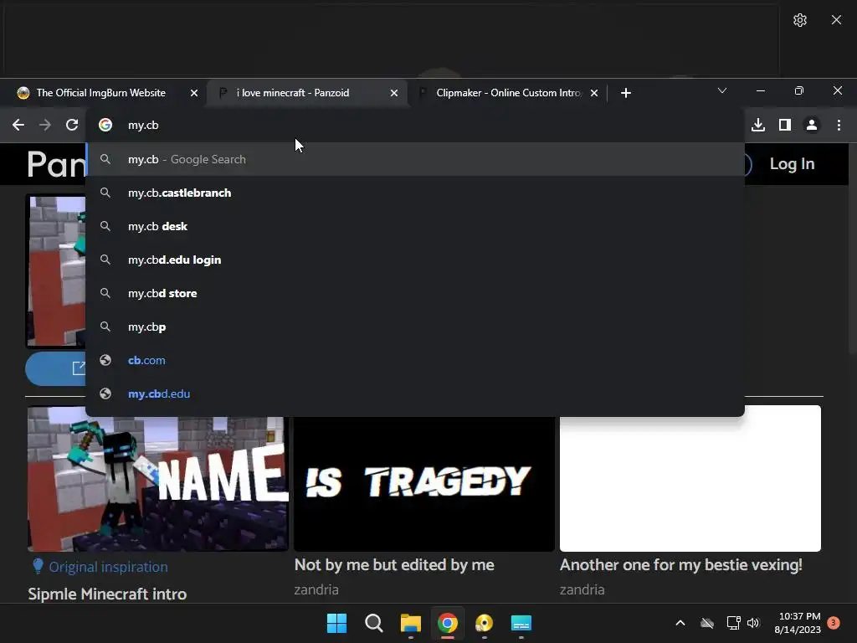Open Chrome downloads icon
This screenshot has width=857, height=643.
pyautogui.click(x=758, y=126)
